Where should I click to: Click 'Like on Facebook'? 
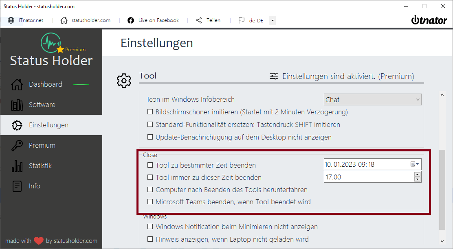coord(158,20)
